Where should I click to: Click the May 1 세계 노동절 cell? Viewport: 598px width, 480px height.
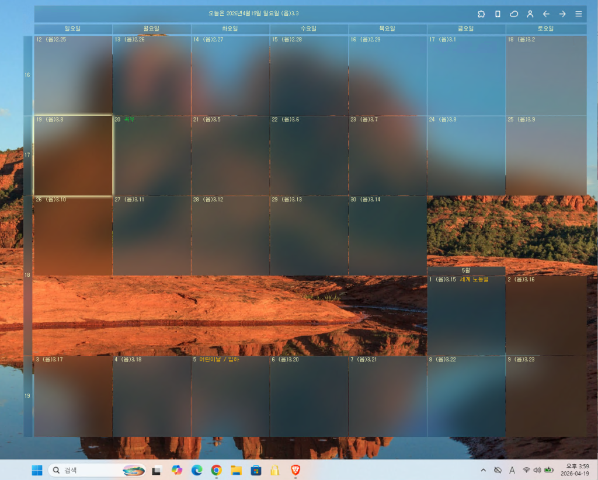(466, 315)
